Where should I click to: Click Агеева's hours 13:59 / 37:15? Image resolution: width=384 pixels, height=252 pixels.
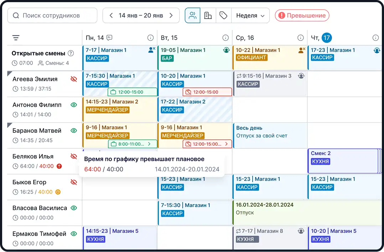[x=36, y=89]
